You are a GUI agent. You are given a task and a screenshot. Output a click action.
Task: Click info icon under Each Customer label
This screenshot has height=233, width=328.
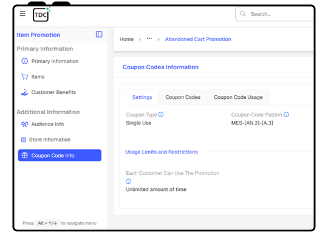[x=128, y=181]
